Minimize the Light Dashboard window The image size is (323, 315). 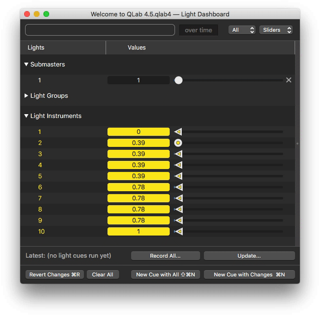pyautogui.click(x=37, y=14)
